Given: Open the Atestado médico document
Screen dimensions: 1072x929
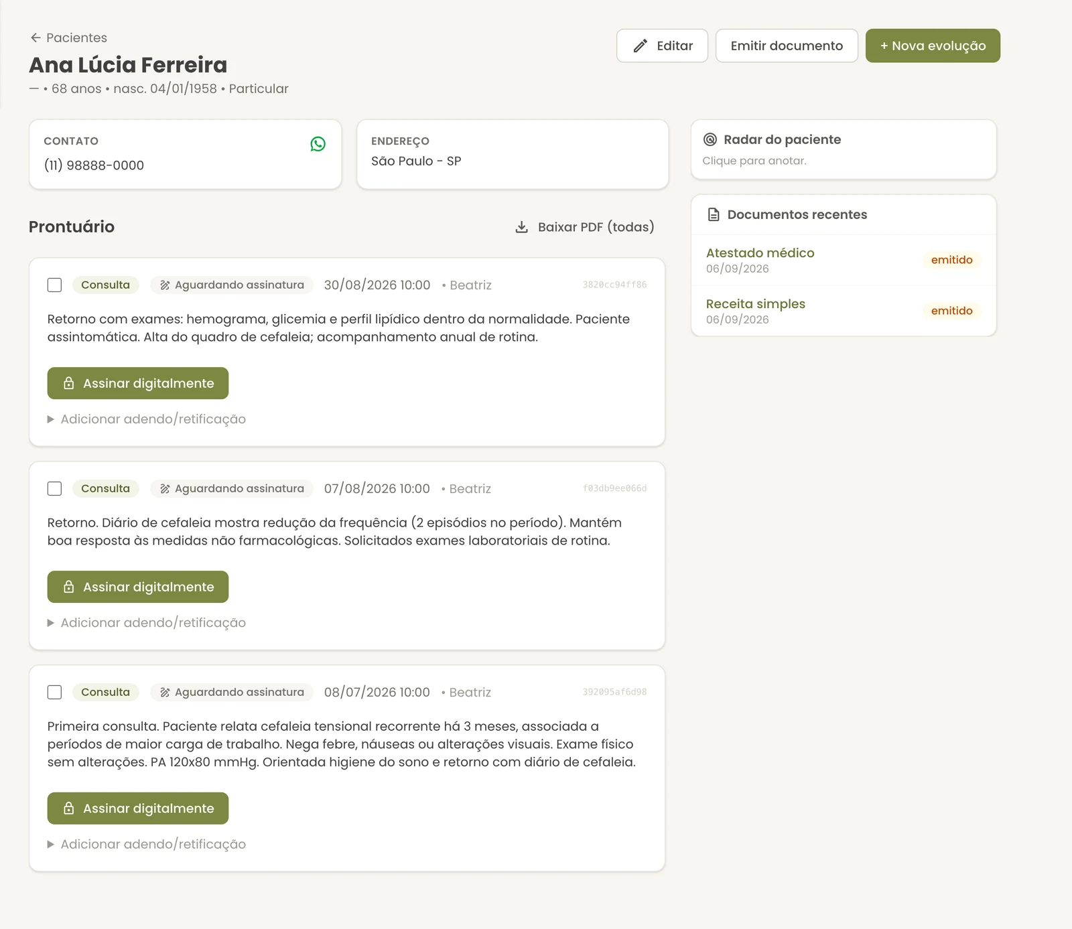Looking at the screenshot, I should click(760, 253).
